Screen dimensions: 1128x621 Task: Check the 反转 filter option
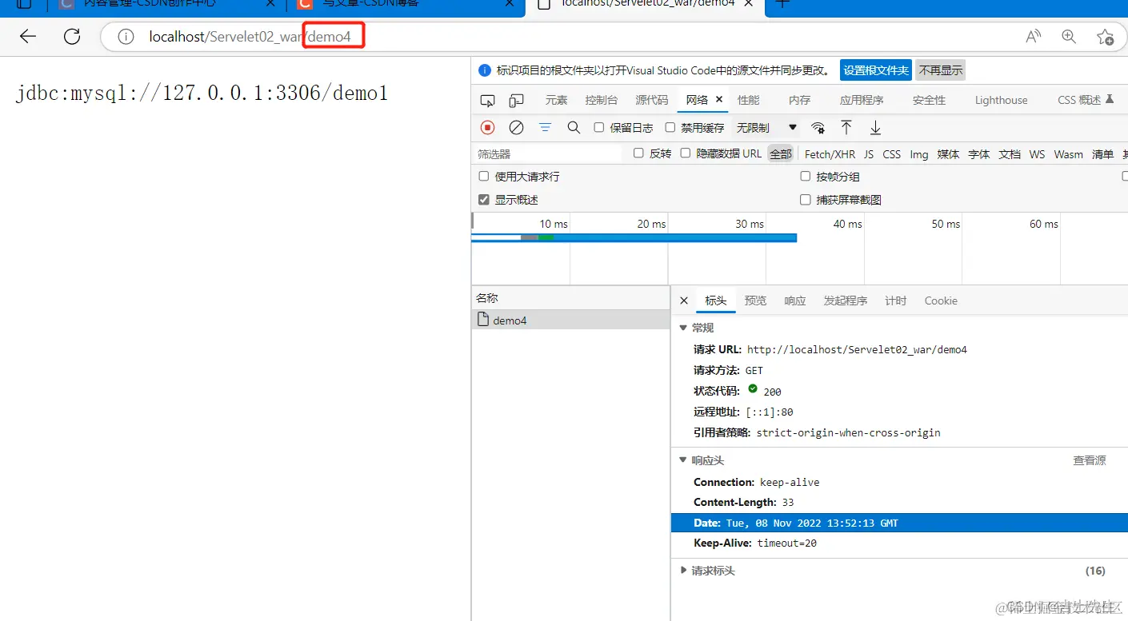pyautogui.click(x=638, y=153)
